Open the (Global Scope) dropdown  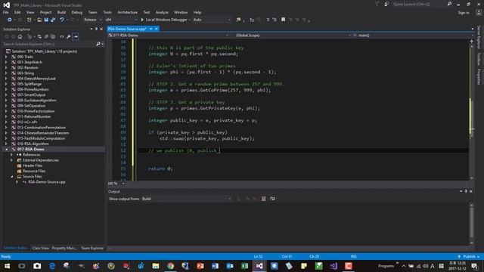point(293,36)
